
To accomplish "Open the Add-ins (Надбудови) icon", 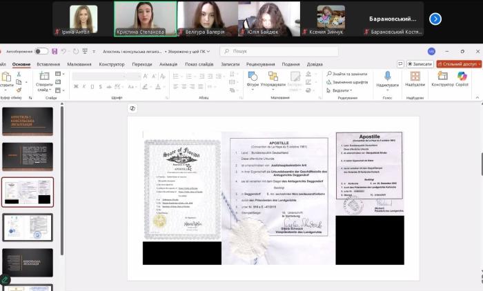I will coord(415,76).
